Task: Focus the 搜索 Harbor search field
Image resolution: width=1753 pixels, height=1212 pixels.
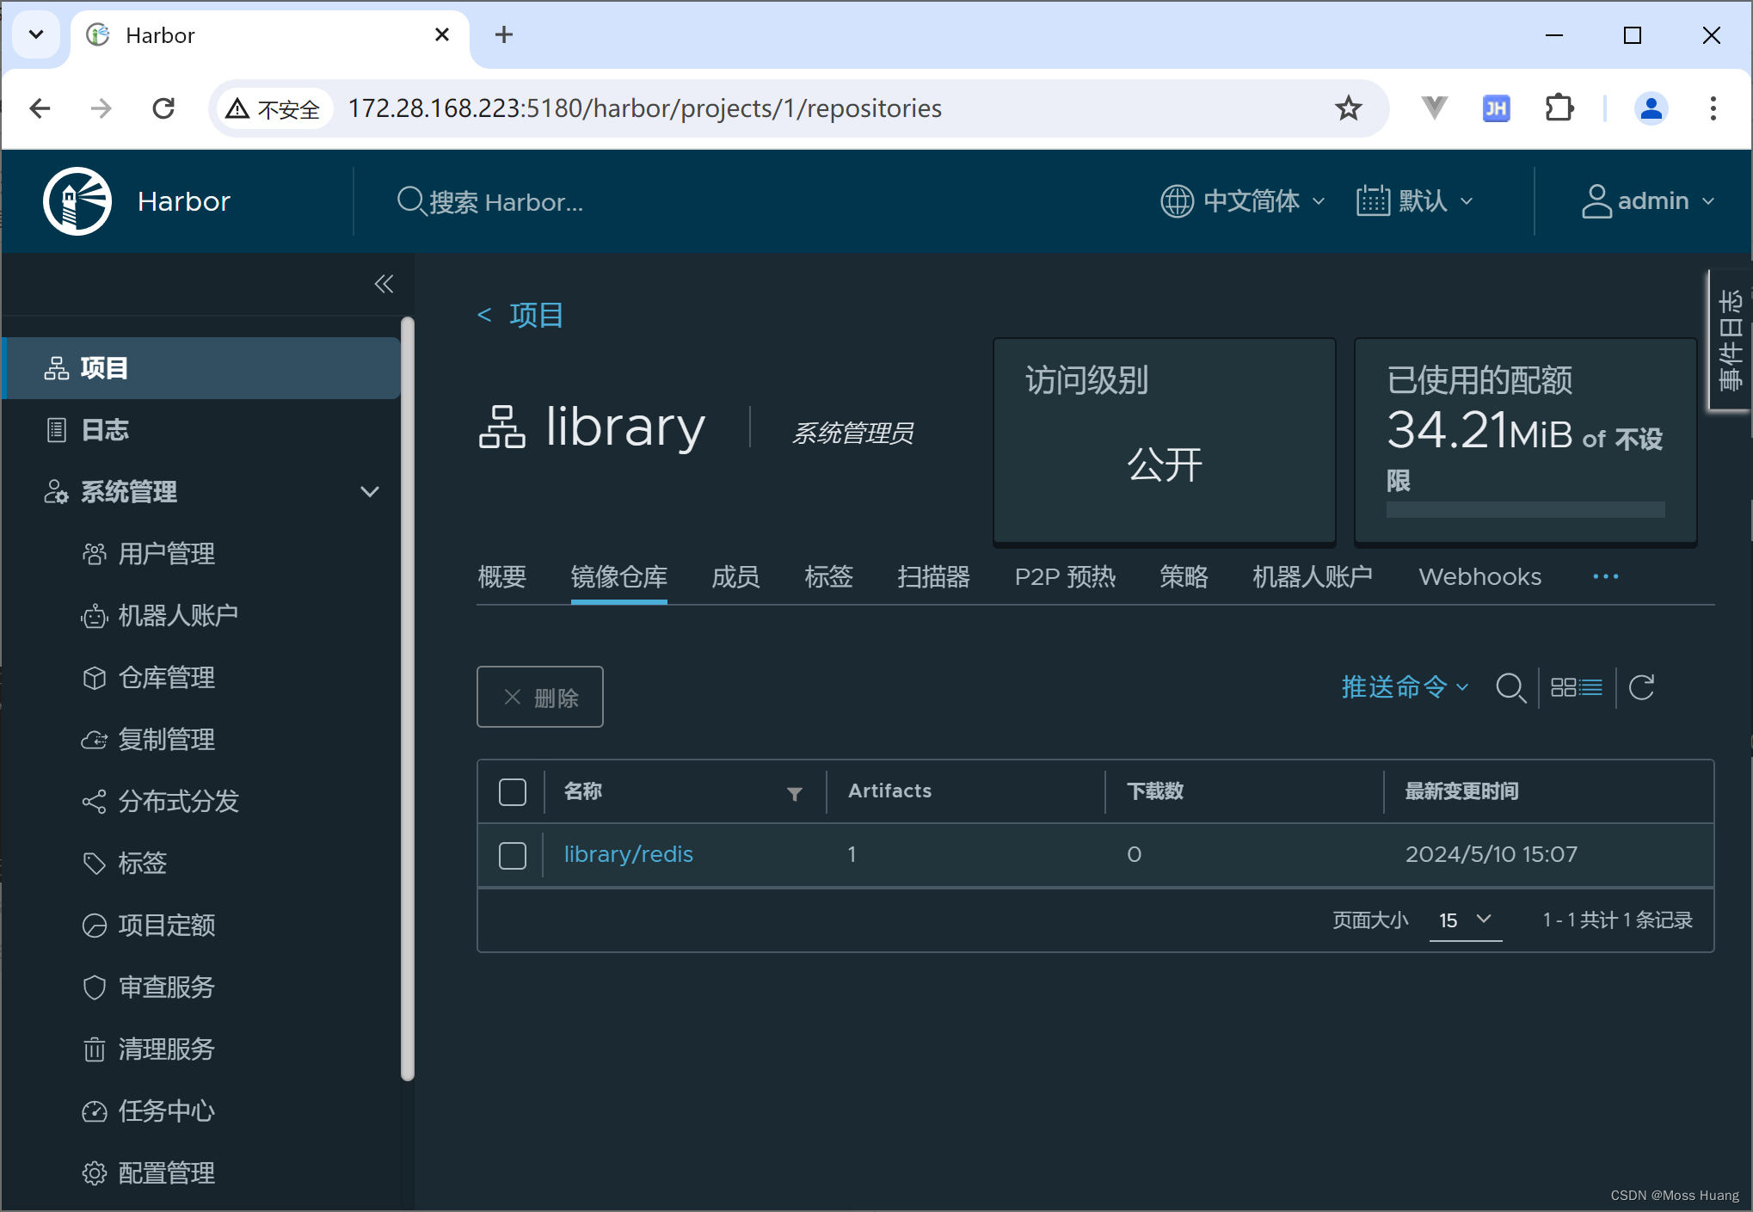Action: (x=490, y=202)
